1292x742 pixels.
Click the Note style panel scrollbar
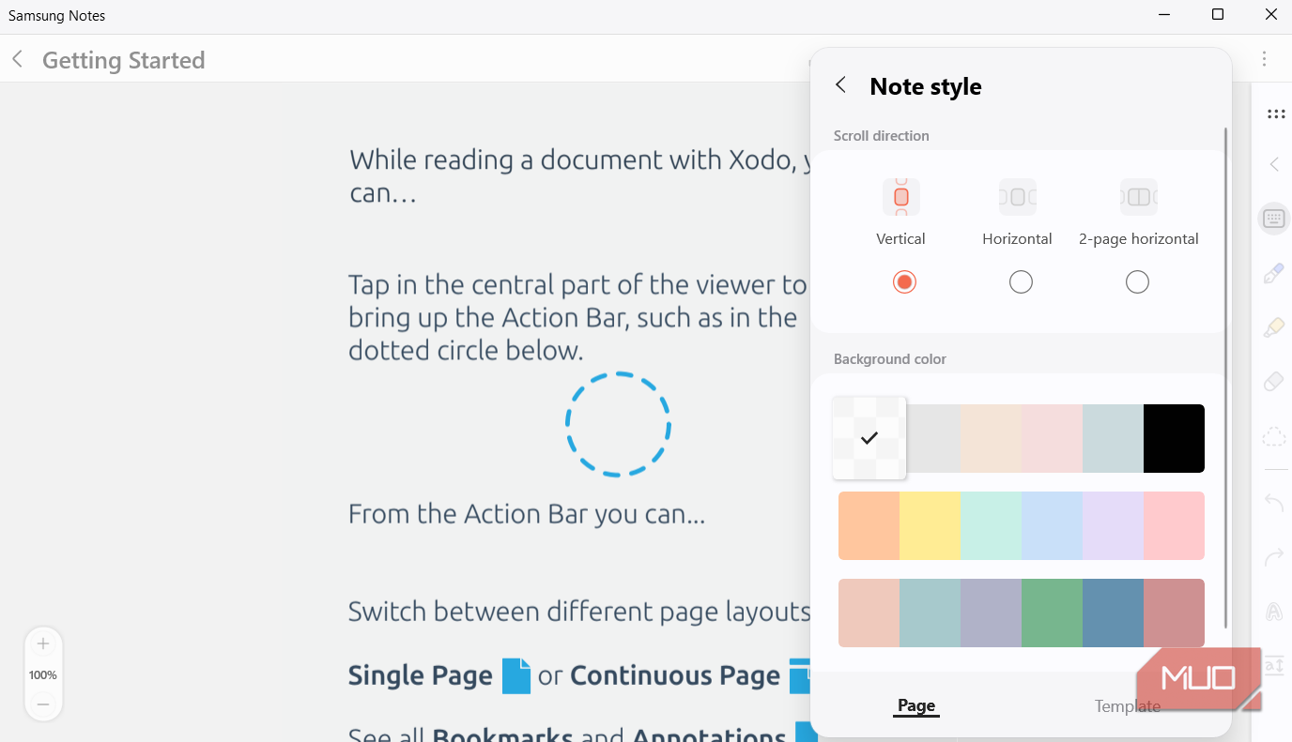(x=1225, y=378)
